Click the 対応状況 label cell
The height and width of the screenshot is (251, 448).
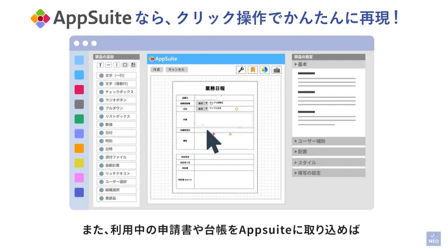tap(185, 157)
